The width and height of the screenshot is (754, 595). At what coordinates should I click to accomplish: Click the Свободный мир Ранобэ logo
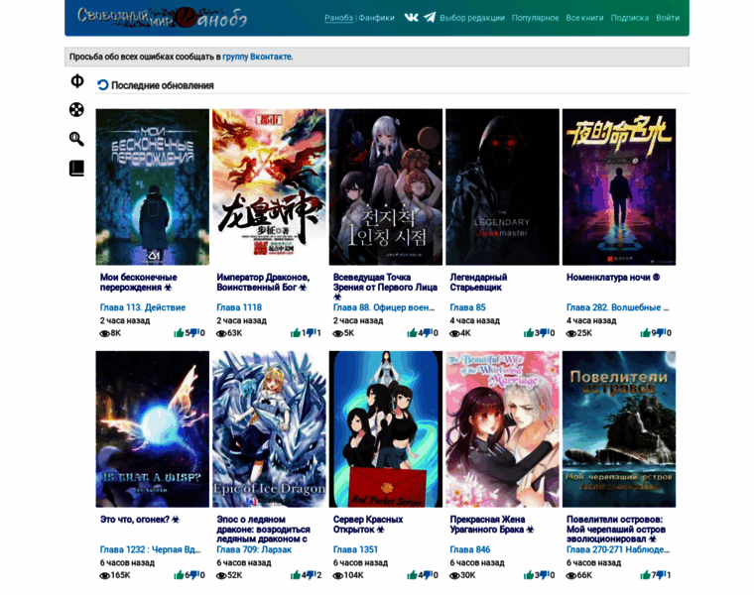[162, 17]
